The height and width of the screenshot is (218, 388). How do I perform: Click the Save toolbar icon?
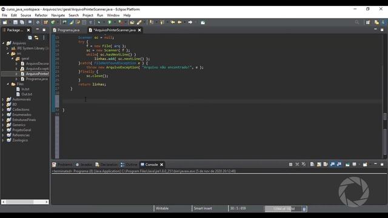(x=15, y=22)
